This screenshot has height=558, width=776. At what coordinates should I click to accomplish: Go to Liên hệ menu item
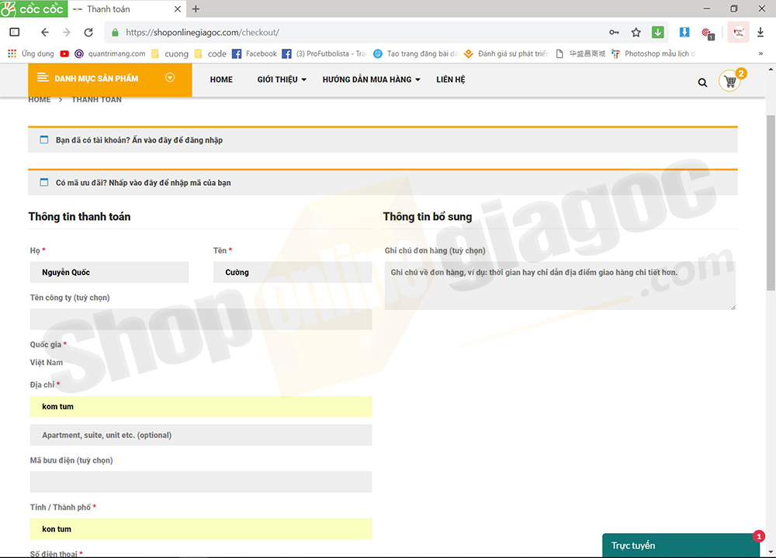coord(451,80)
